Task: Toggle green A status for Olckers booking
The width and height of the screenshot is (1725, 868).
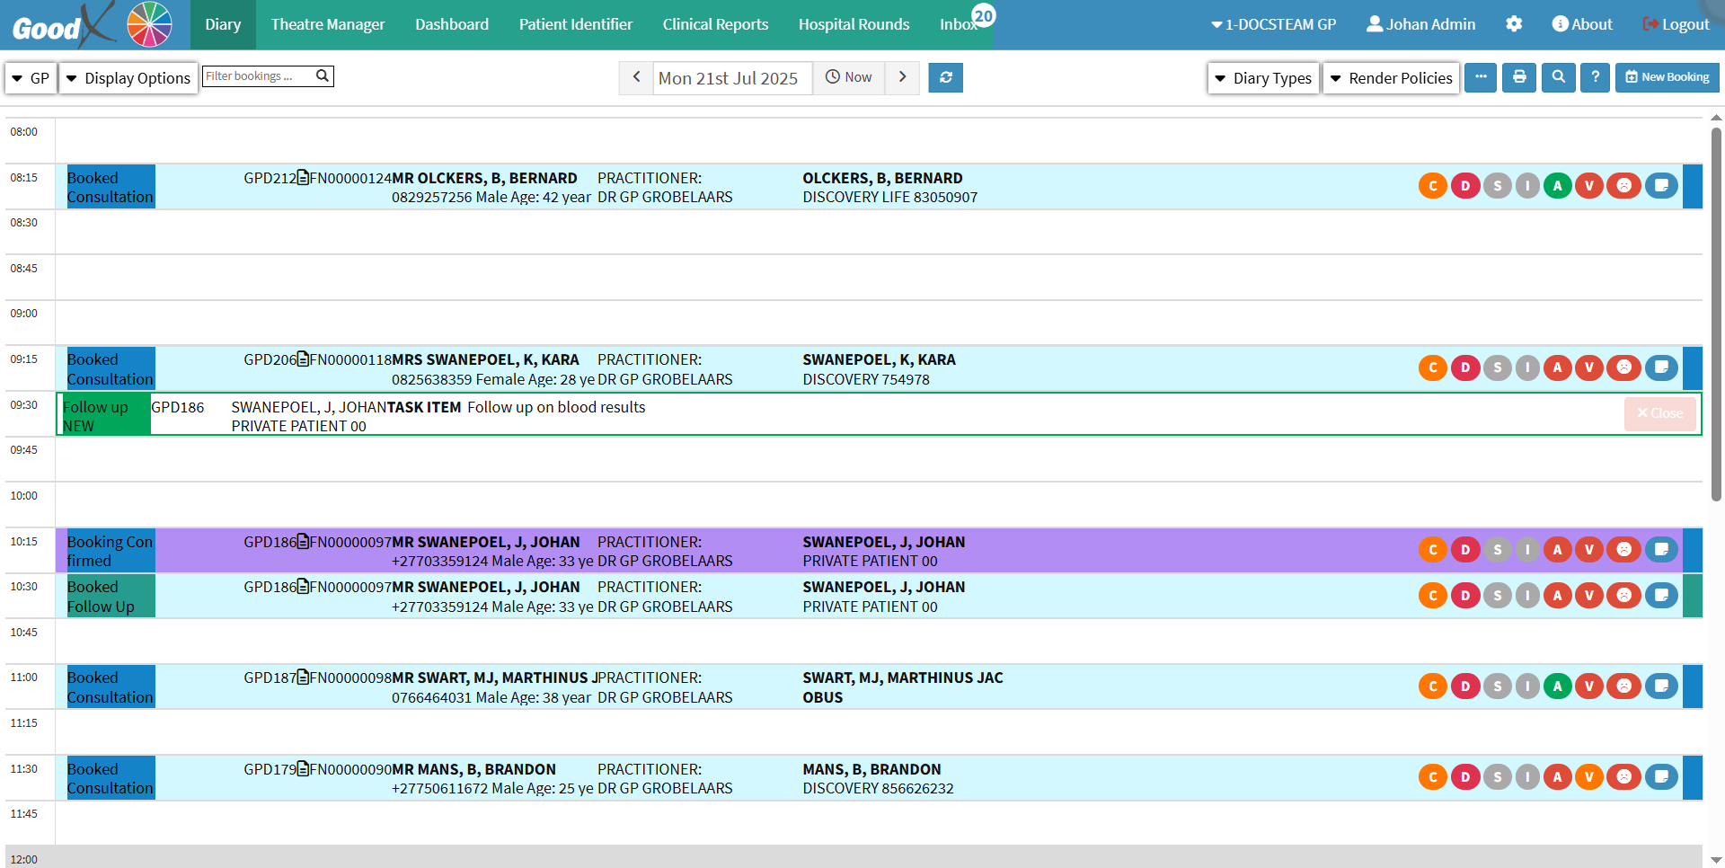Action: coord(1558,186)
